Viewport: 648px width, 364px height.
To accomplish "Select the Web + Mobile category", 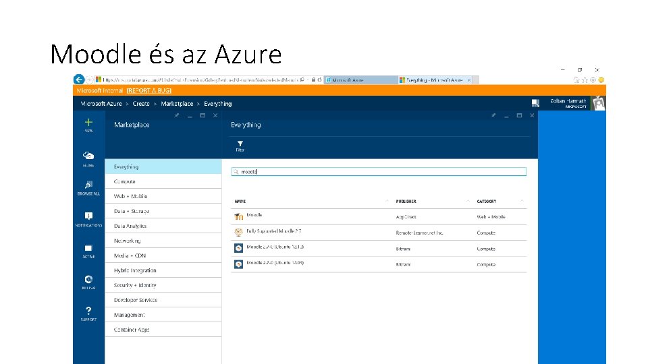I will [x=131, y=196].
